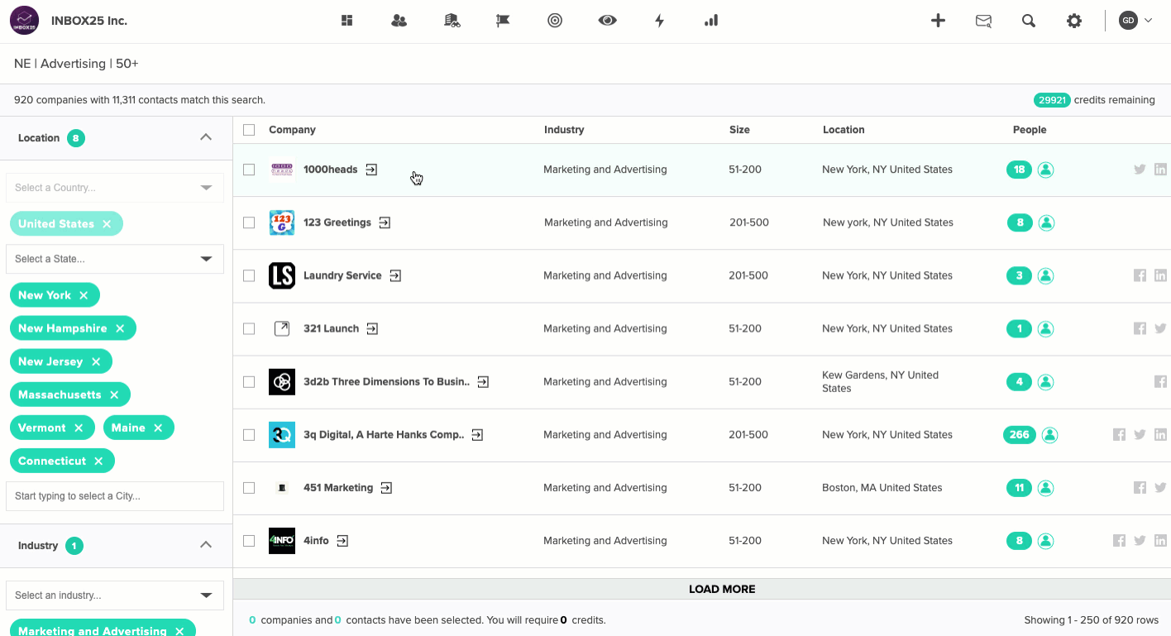The image size is (1171, 636).
Task: Open Laundry Service detail arrow icon
Action: click(395, 275)
